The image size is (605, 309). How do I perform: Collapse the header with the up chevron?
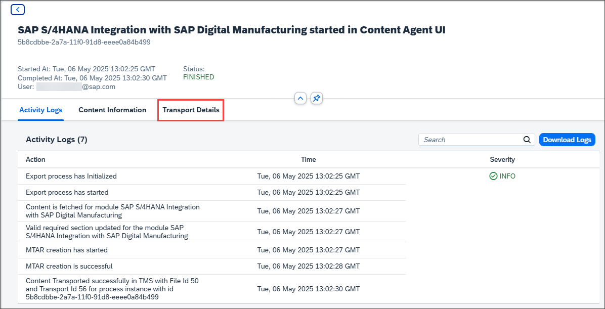(300, 99)
